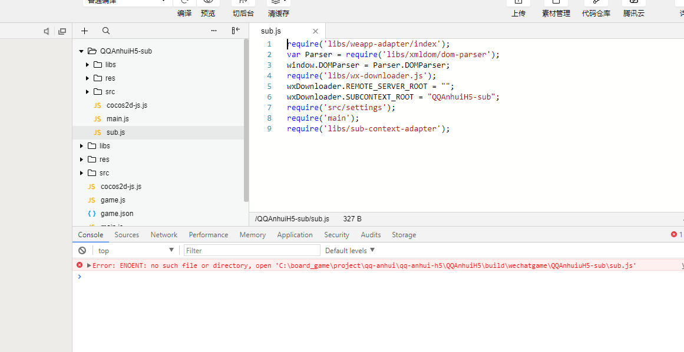The width and height of the screenshot is (684, 352).
Task: Click the red error icon beside ENOENT message
Action: [80, 265]
